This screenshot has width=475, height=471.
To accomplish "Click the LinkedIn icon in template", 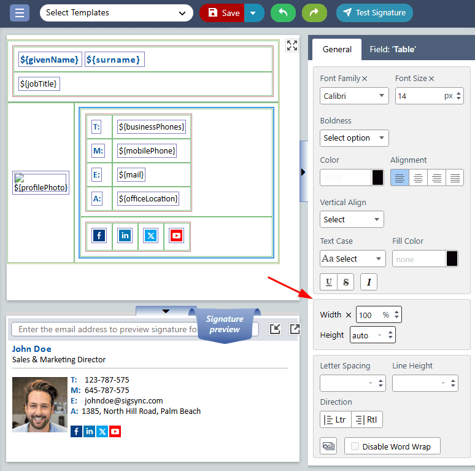I will [x=125, y=236].
